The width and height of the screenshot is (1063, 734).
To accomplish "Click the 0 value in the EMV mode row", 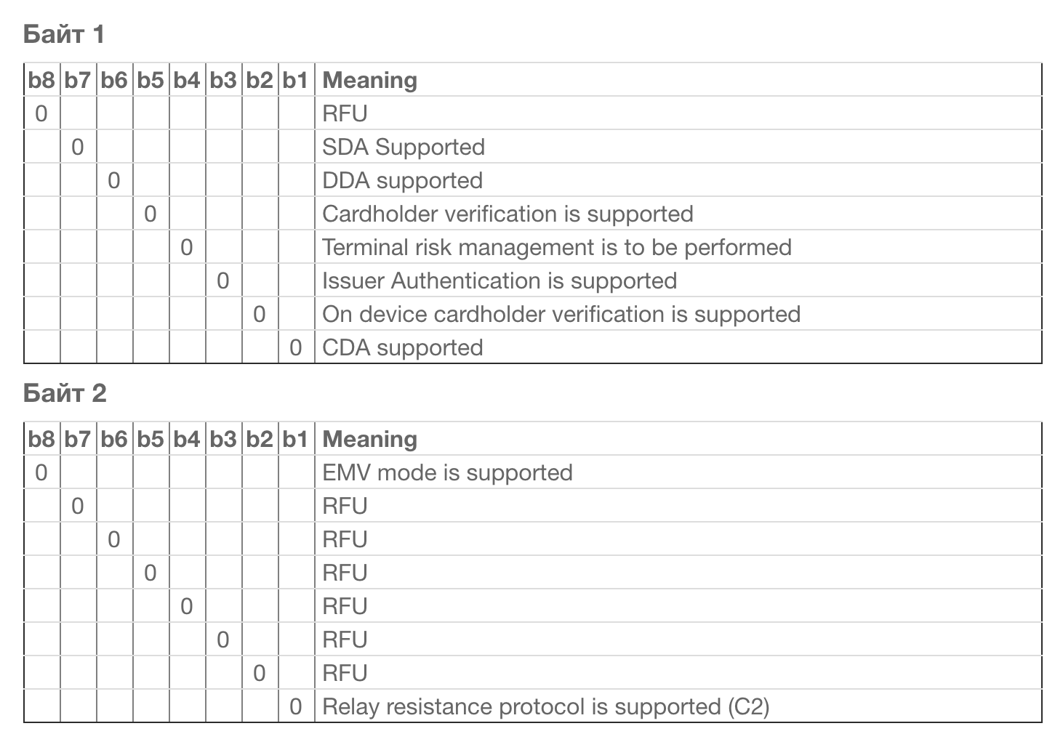I will [41, 472].
